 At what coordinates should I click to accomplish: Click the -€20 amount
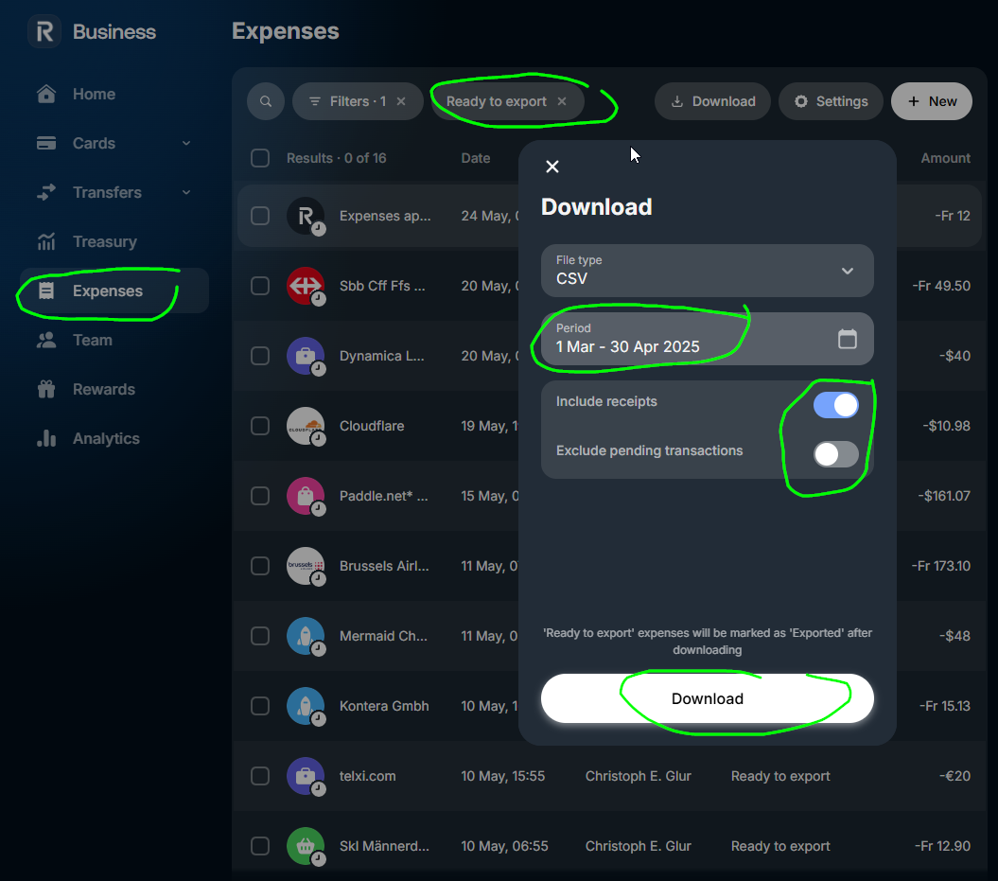(x=954, y=776)
